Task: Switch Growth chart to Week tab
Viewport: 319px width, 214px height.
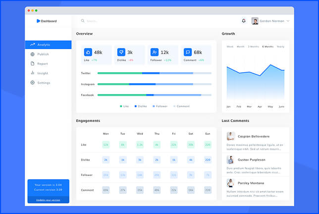Action: (230, 47)
